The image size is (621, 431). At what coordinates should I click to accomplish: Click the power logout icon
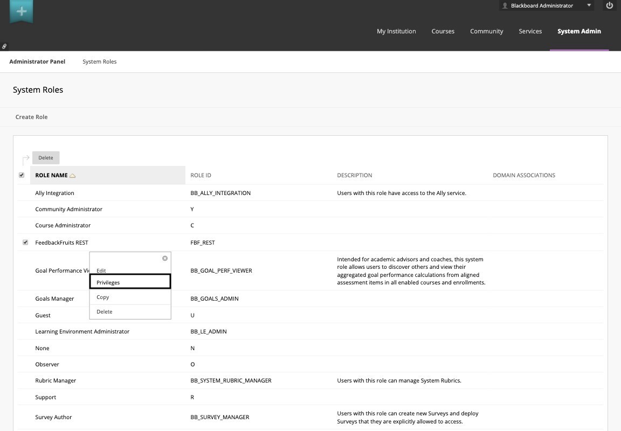pyautogui.click(x=610, y=6)
